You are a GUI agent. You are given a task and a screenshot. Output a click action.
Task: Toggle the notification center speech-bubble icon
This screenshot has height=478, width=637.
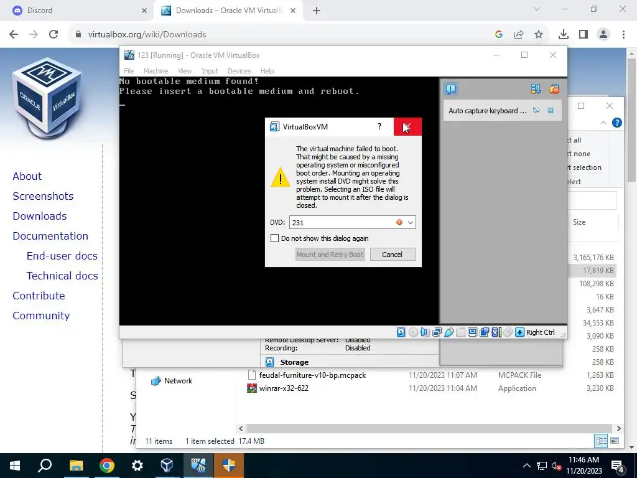(451, 88)
